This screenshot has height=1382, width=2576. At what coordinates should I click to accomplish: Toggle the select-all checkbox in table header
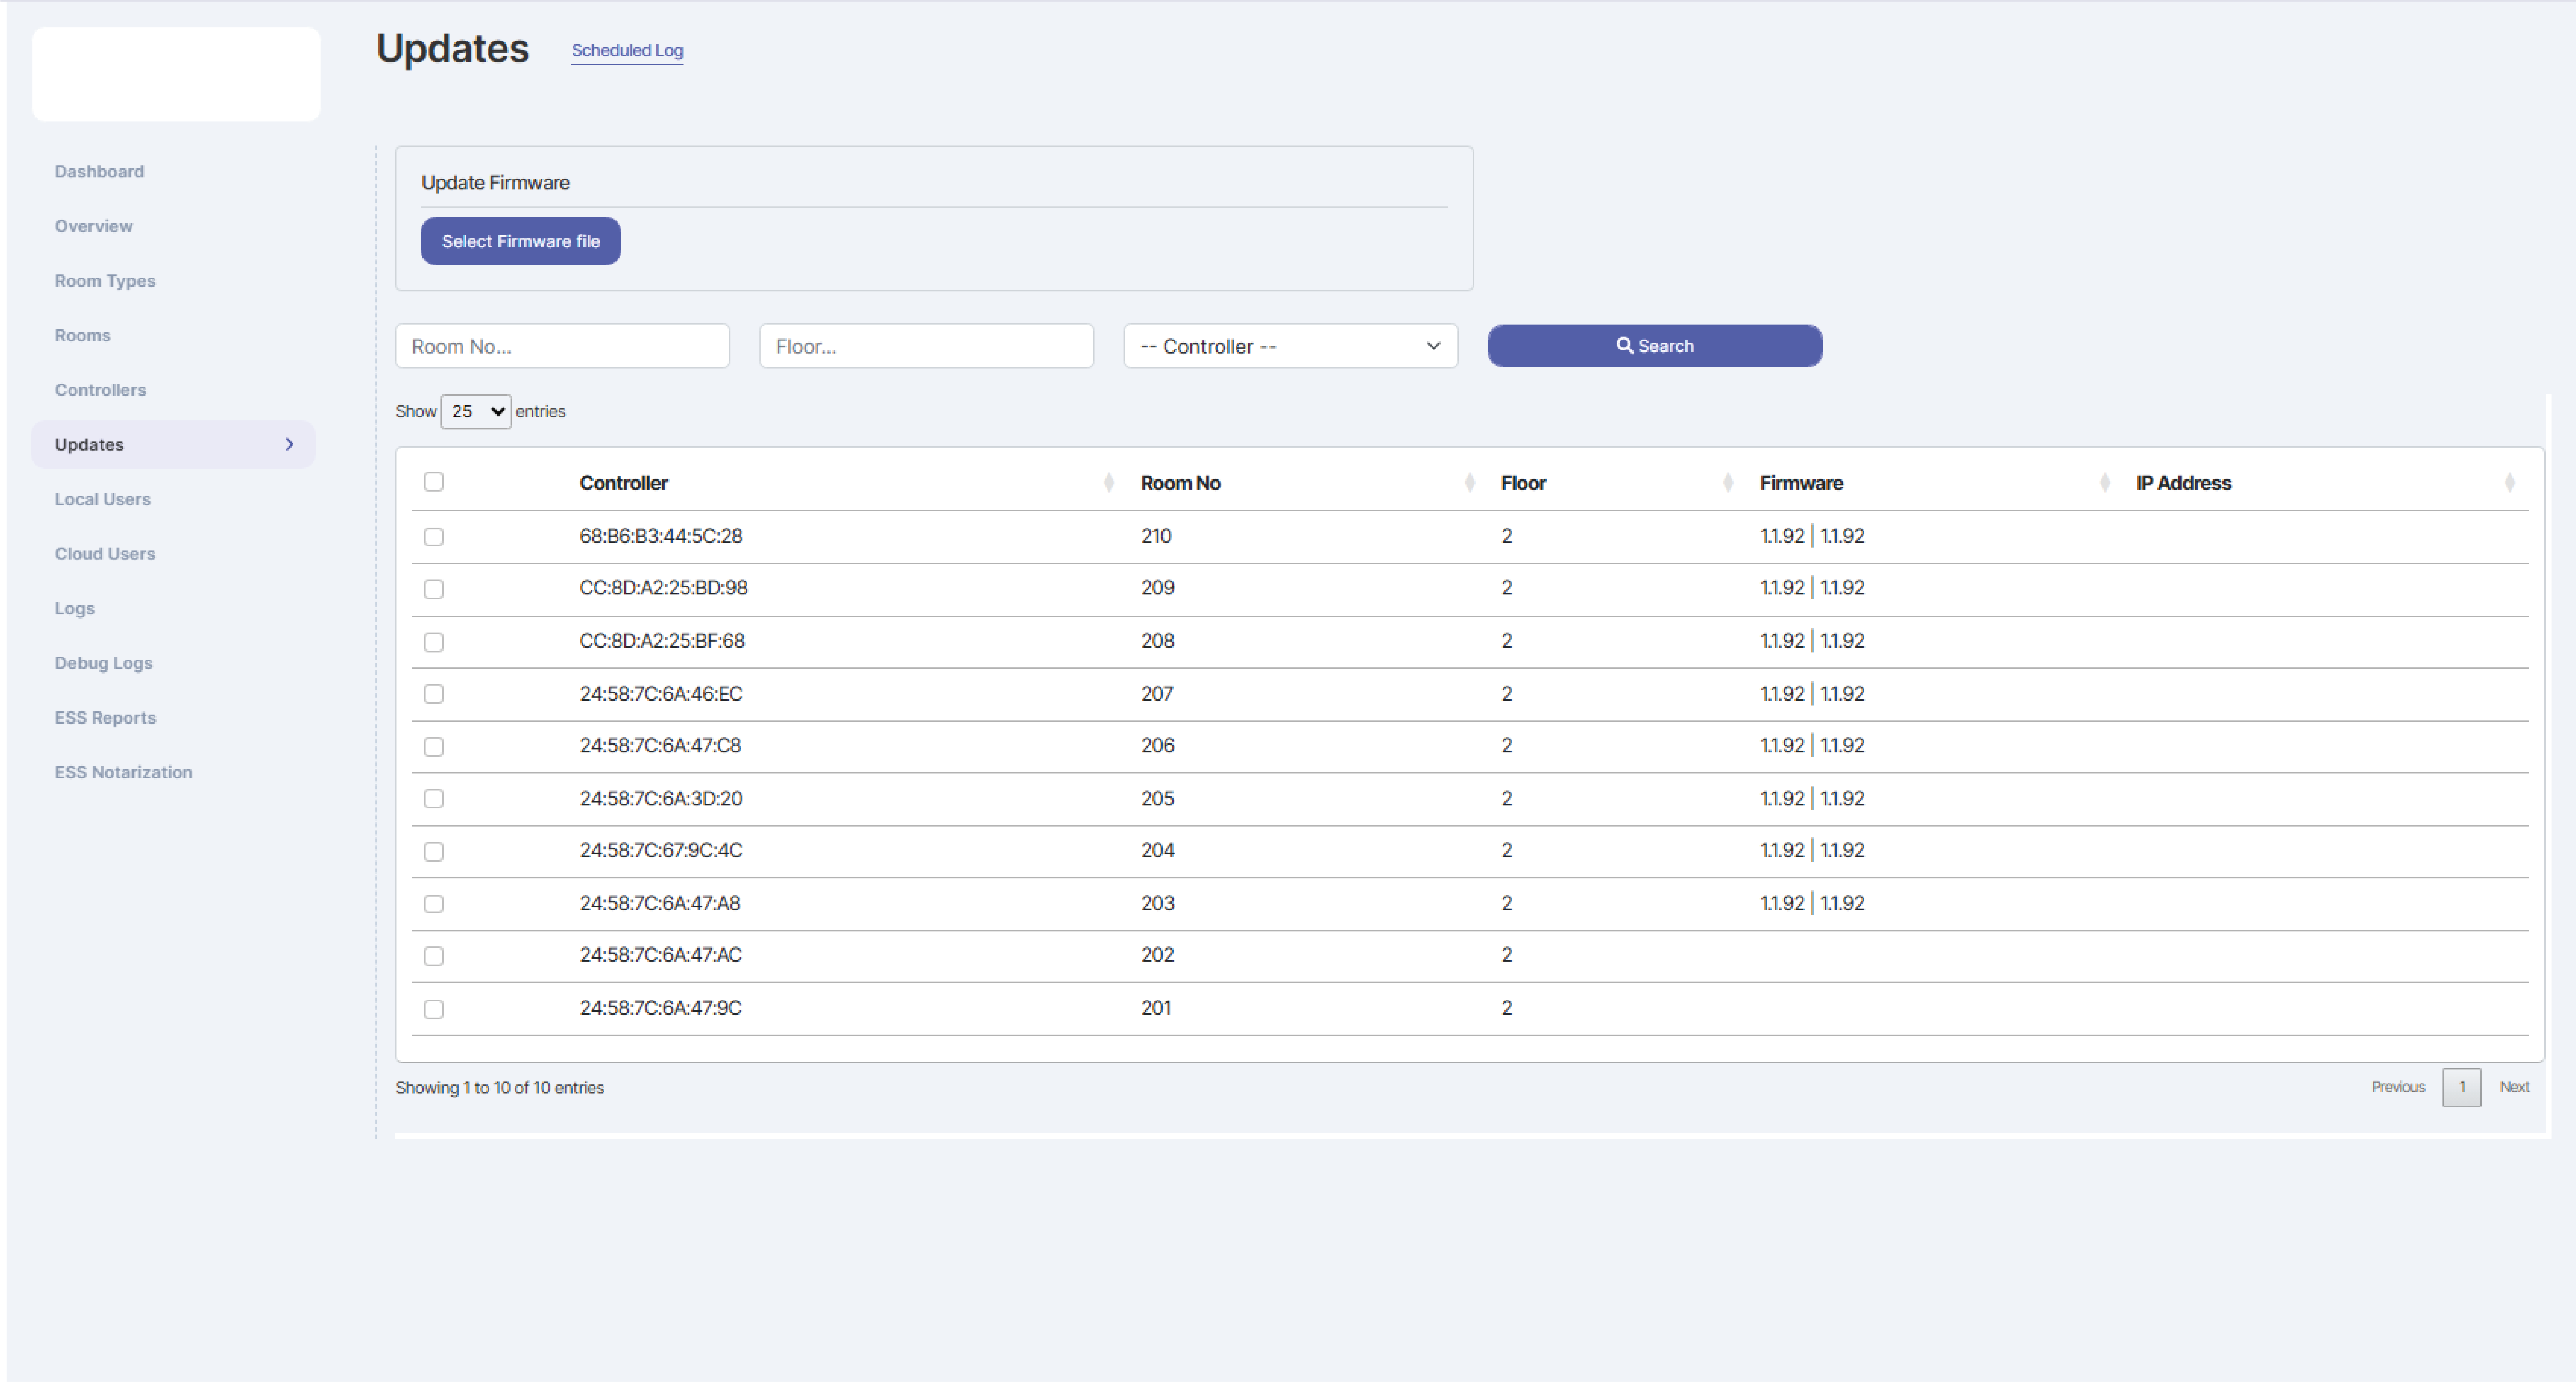[x=433, y=482]
